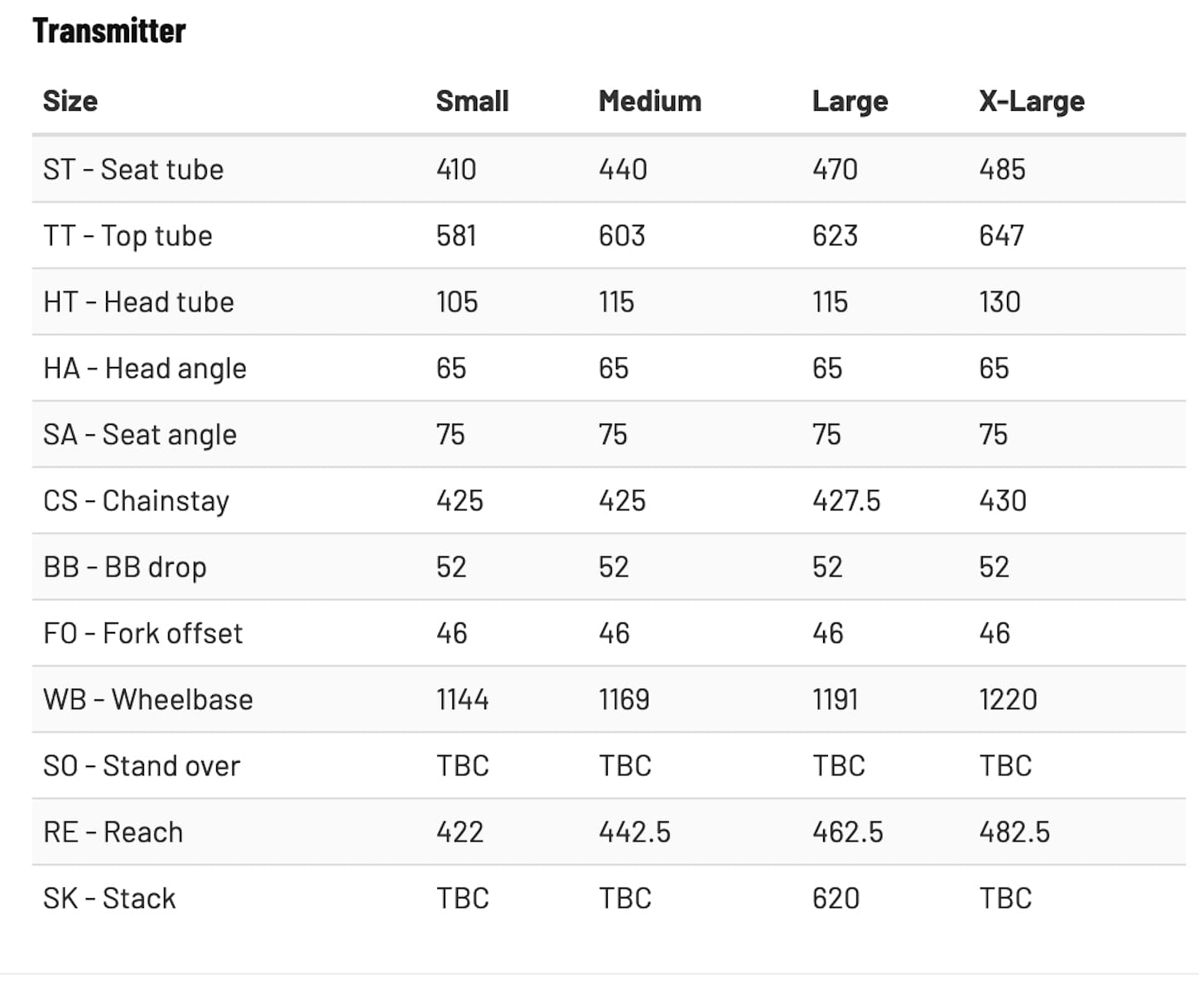
Task: Click the CS - Chainstay row label
Action: (136, 501)
